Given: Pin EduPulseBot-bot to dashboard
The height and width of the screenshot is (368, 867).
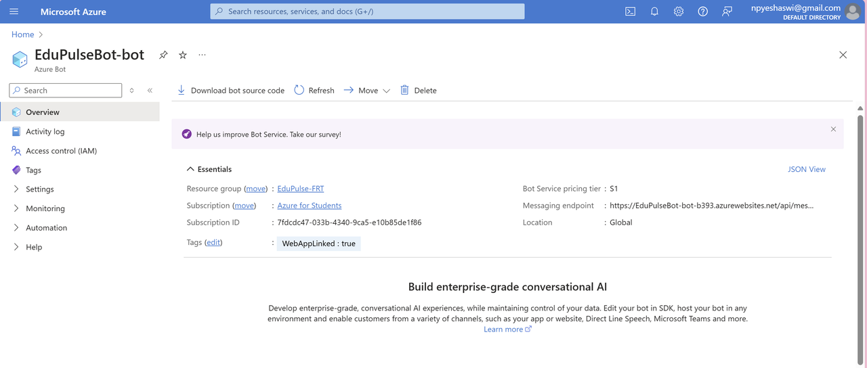Looking at the screenshot, I should [x=163, y=55].
